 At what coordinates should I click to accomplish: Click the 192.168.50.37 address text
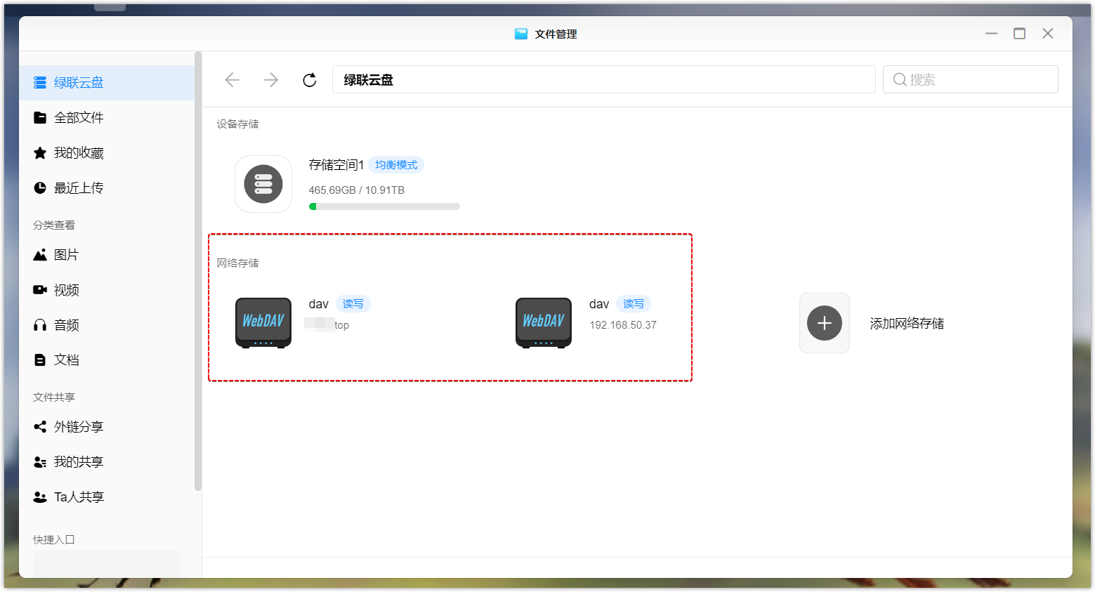[623, 325]
